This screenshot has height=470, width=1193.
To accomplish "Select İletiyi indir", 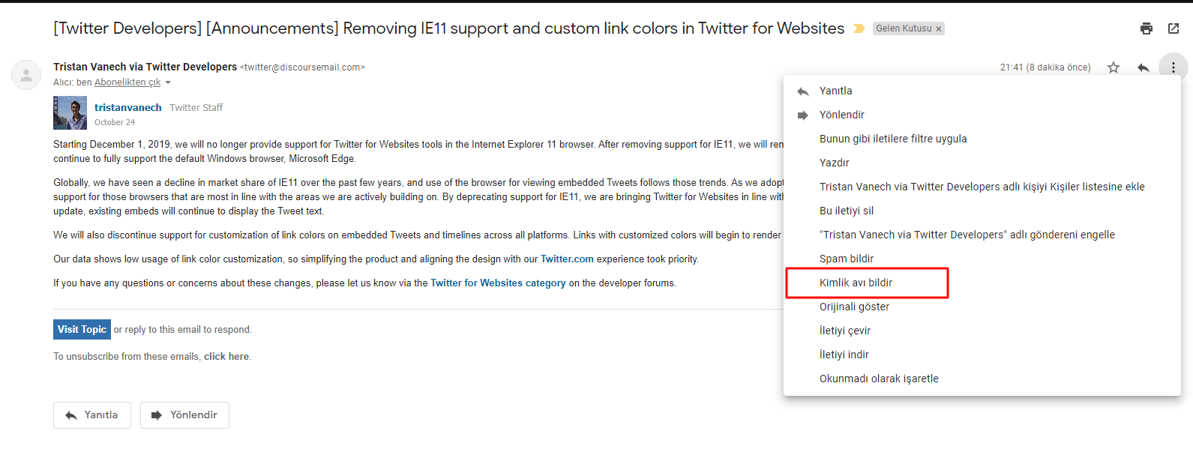I will [x=982, y=355].
